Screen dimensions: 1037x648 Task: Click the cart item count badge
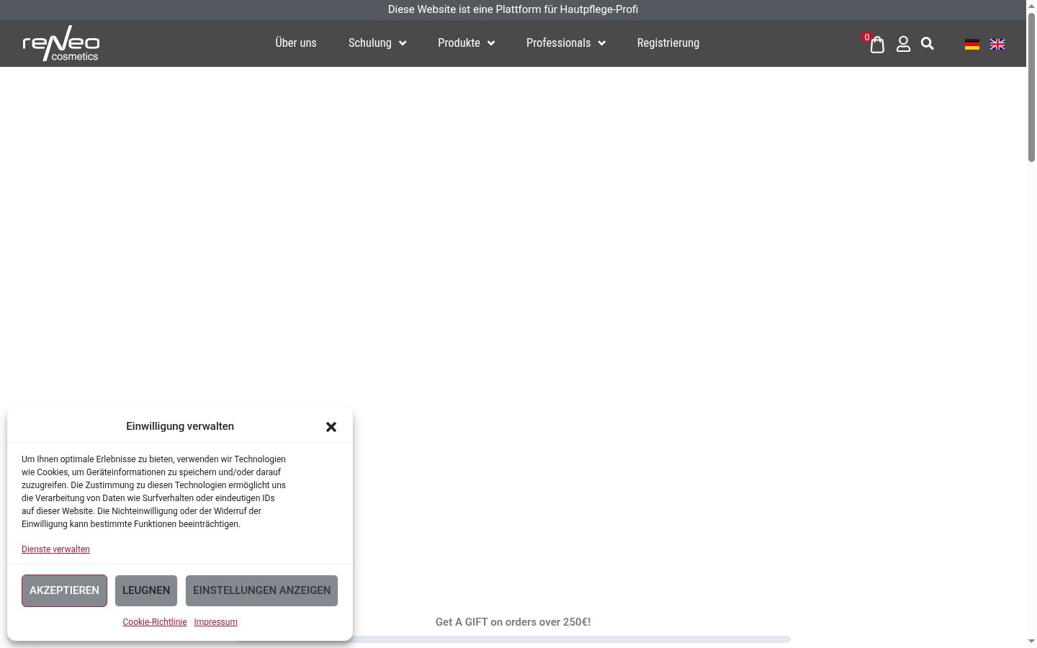click(867, 37)
